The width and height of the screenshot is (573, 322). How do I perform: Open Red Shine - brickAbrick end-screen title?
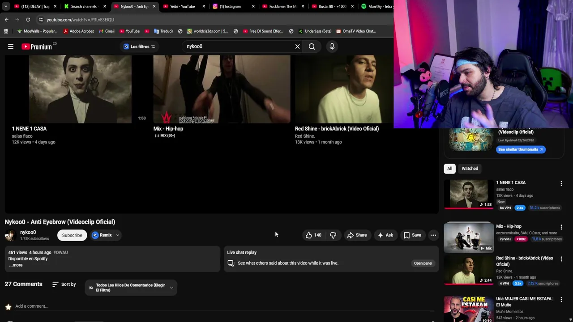tap(337, 129)
